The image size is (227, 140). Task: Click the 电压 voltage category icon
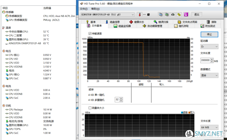pos(4,51)
